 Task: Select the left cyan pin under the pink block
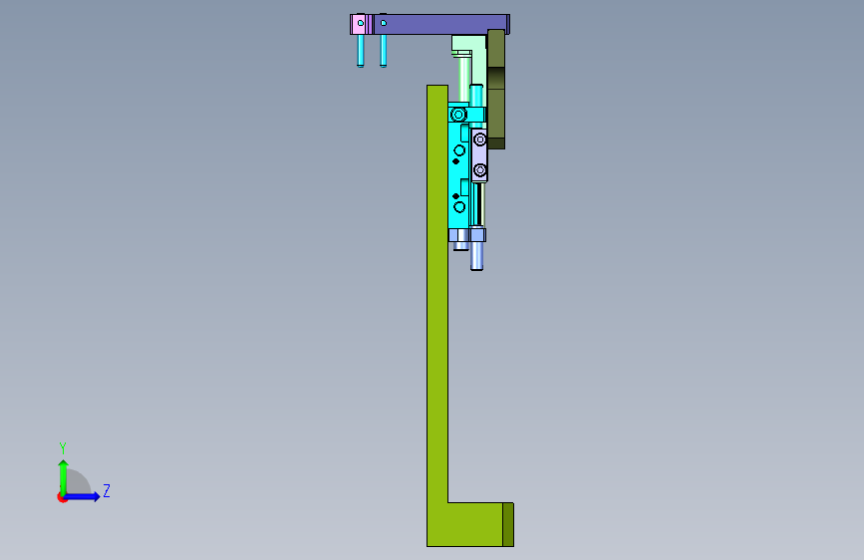coord(361,51)
